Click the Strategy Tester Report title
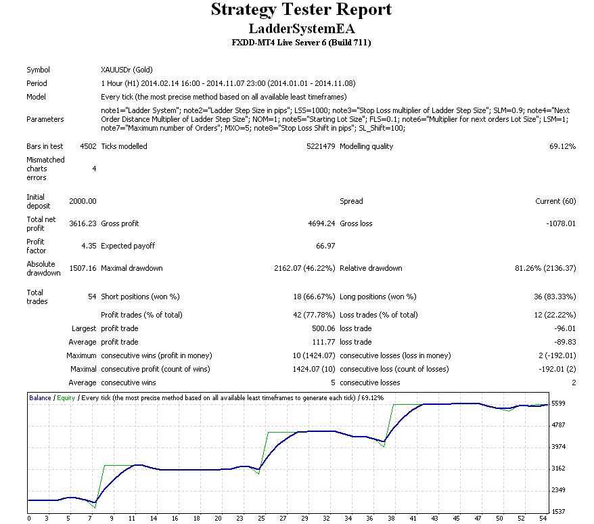The image size is (594, 524). point(301,9)
